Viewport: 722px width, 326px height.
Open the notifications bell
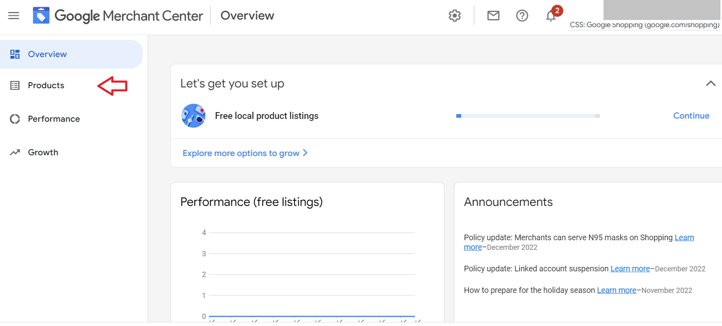551,16
